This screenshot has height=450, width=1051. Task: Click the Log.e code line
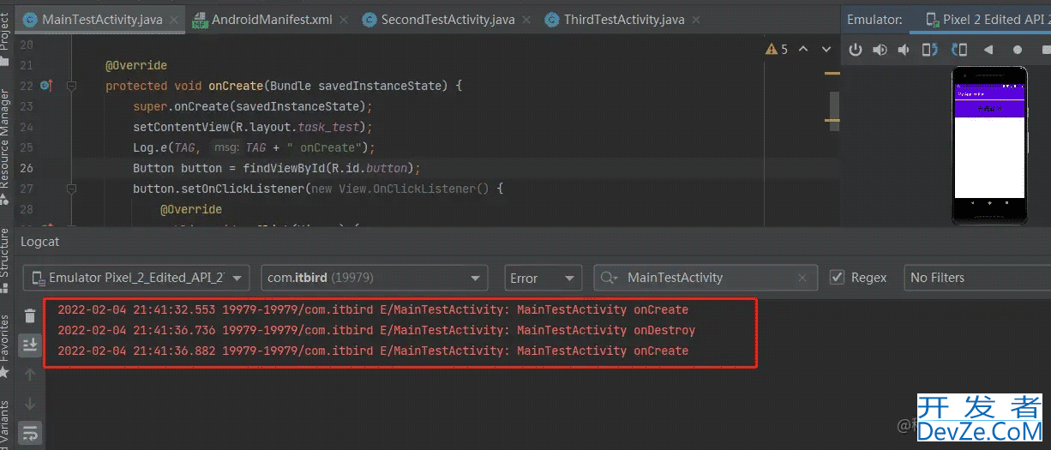254,147
